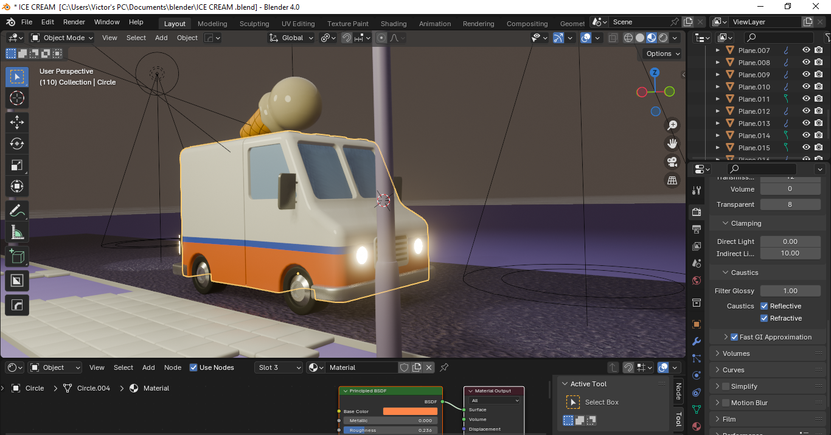Enable Motion Blur checkbox
Image resolution: width=831 pixels, height=435 pixels.
click(x=725, y=403)
